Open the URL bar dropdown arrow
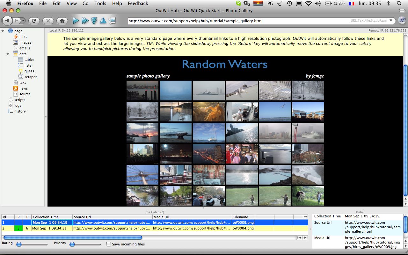Screen dimensions: 408x255 [x=391, y=21]
